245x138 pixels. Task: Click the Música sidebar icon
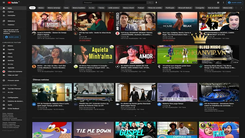tap(4, 46)
